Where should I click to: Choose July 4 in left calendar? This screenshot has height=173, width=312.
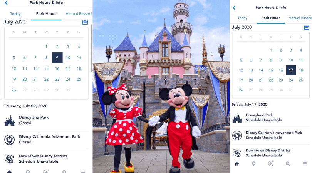click(79, 47)
